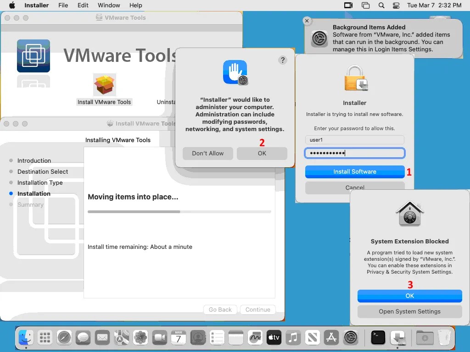Click the Summary step in sidebar
470x352 pixels.
(30, 205)
